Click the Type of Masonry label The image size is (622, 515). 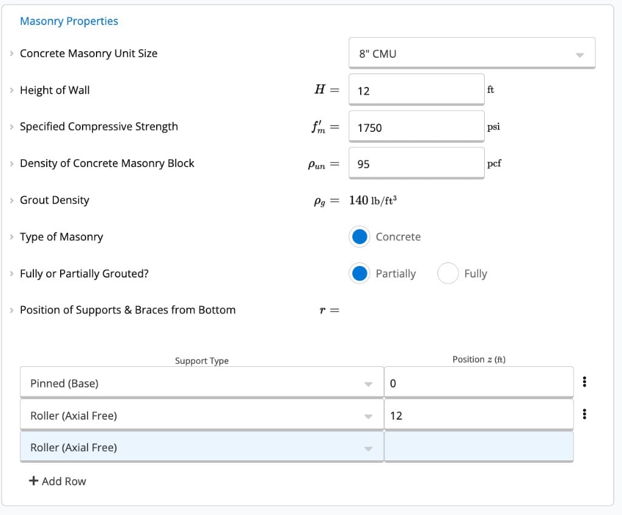(x=61, y=237)
